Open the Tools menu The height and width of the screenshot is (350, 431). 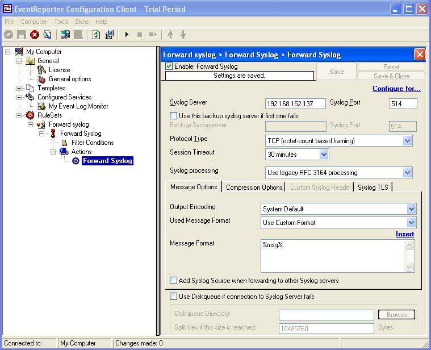[61, 22]
